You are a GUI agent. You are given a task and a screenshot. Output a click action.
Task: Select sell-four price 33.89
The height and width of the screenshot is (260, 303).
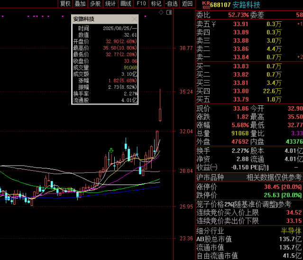point(240,32)
